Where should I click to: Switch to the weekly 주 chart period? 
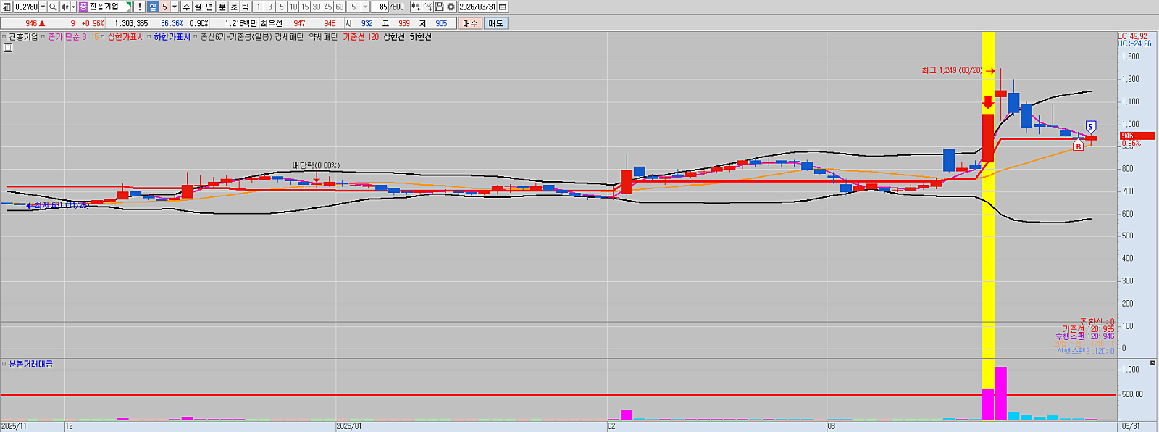click(186, 7)
